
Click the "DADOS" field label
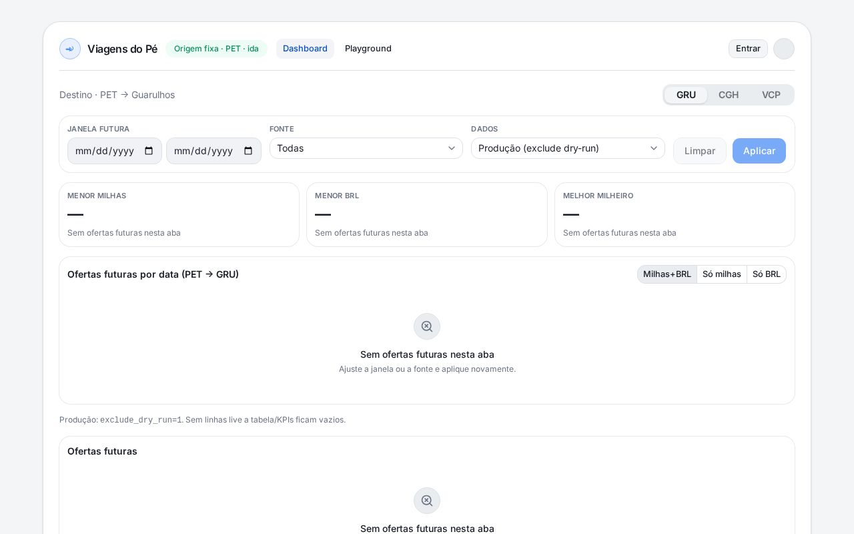(484, 129)
